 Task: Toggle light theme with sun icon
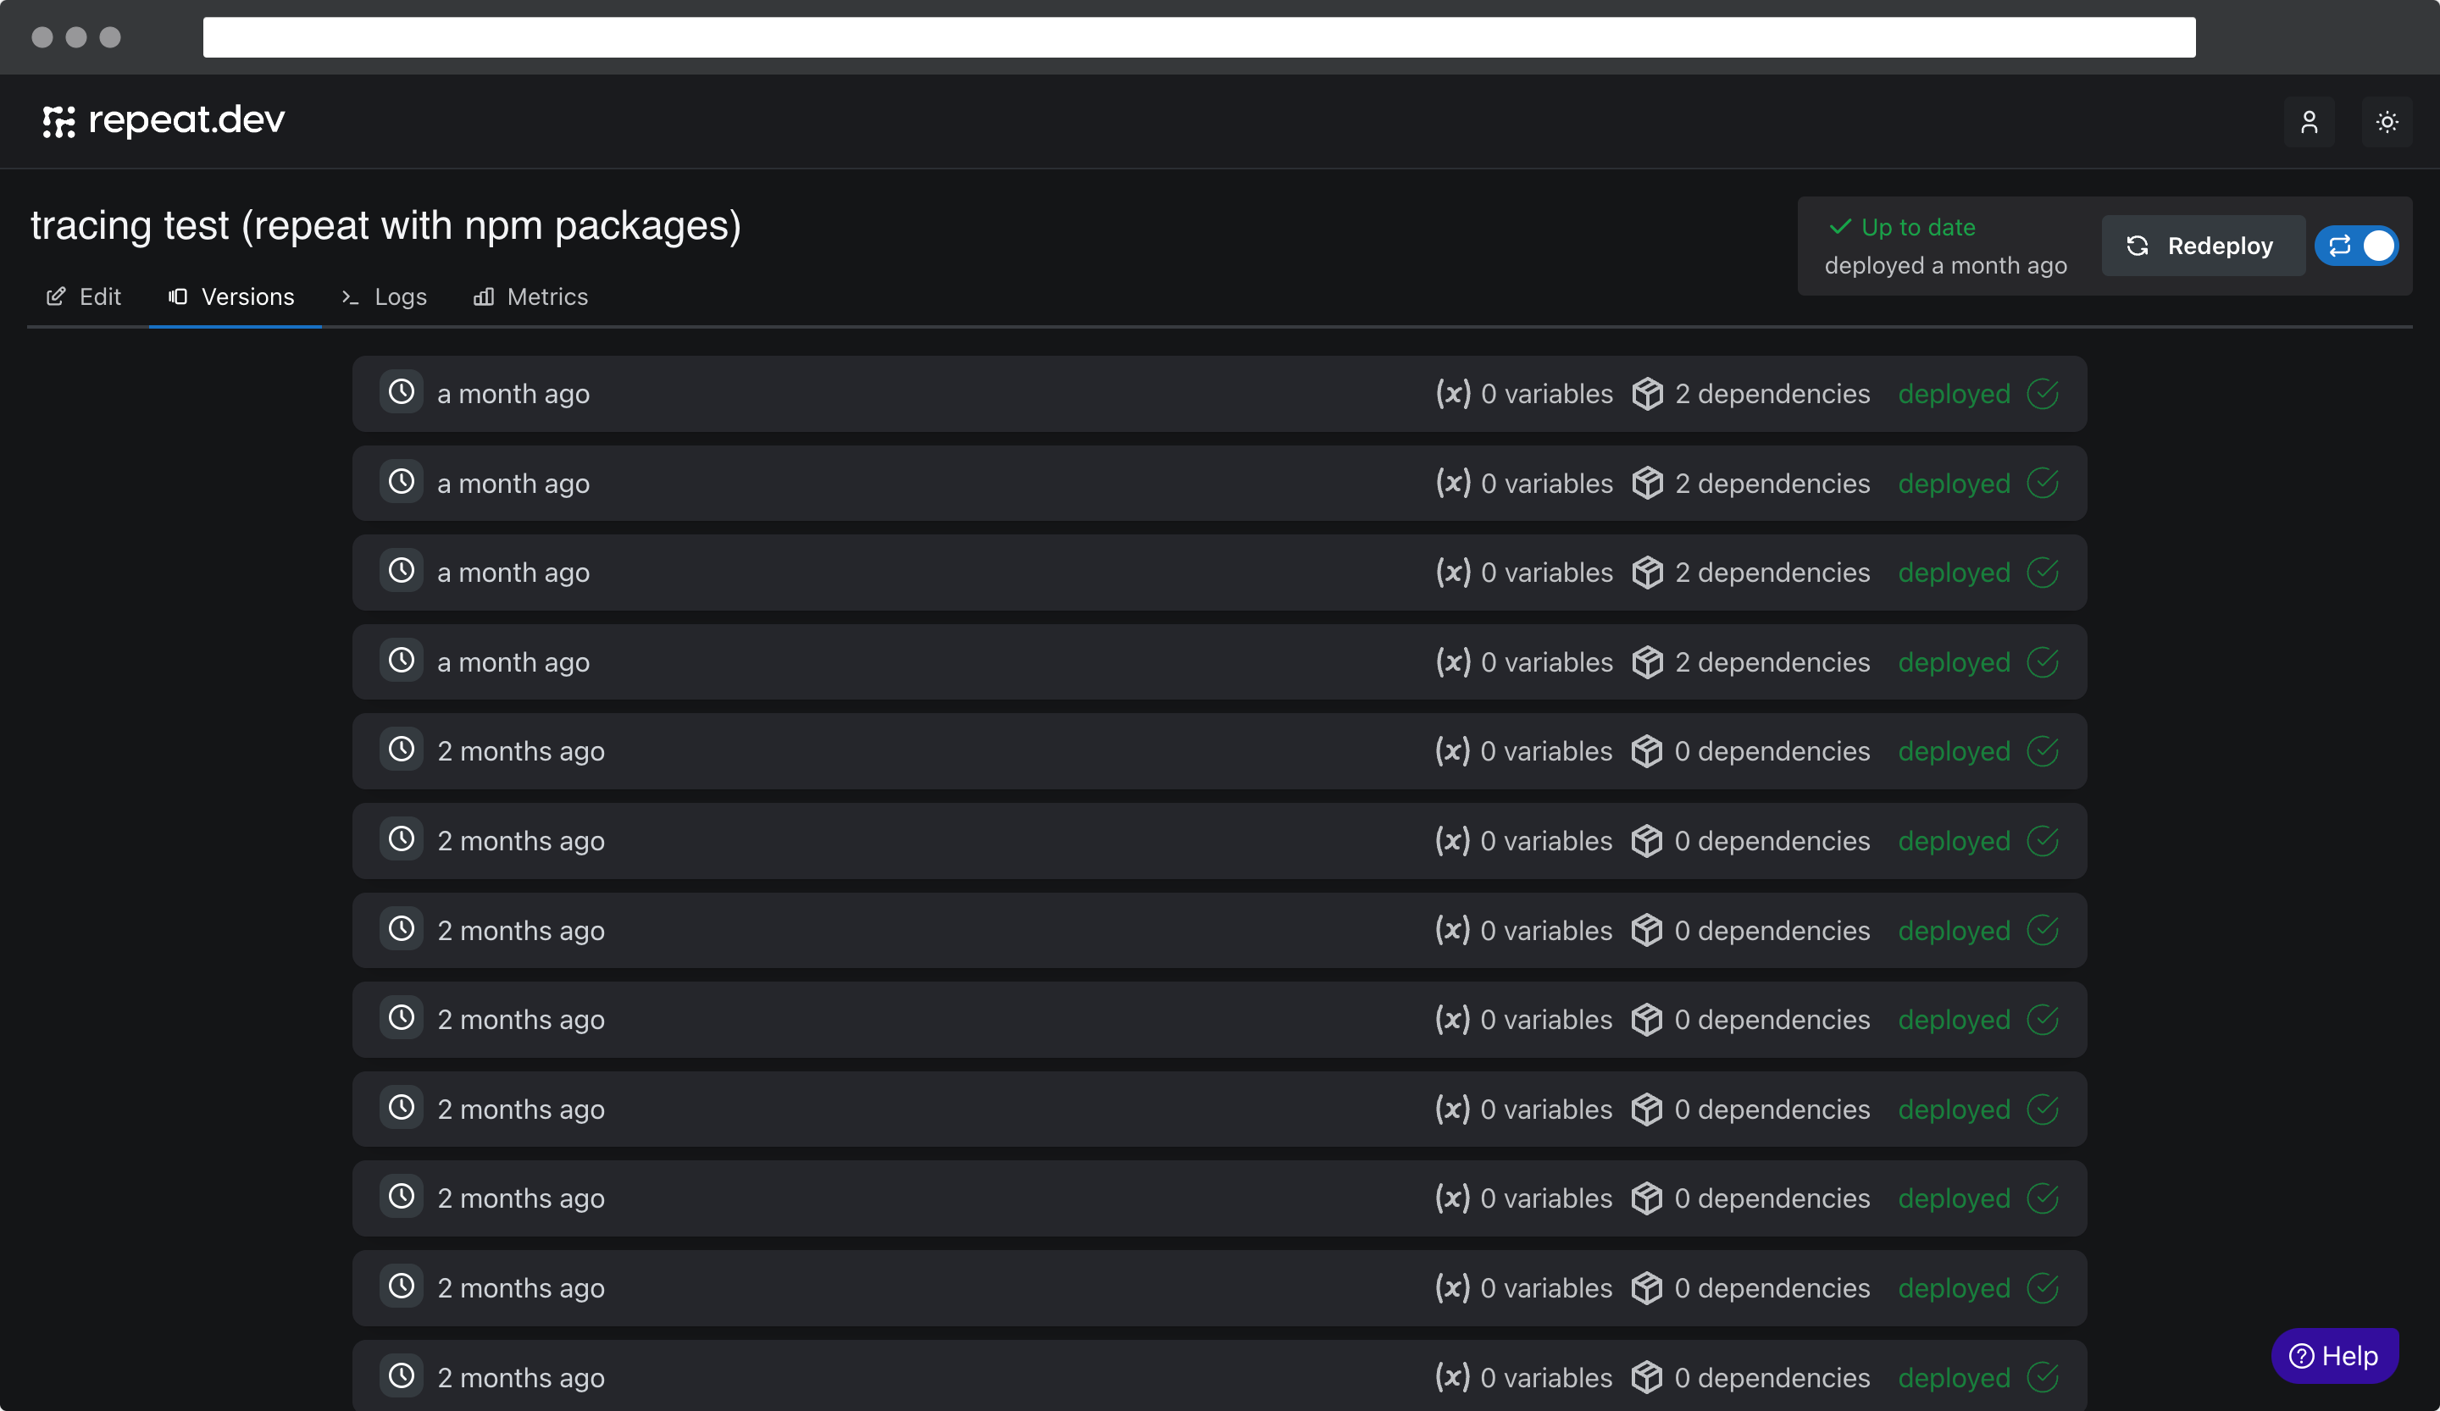pos(2386,122)
